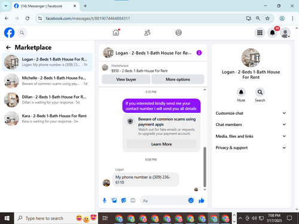Show hidden system tray icons chevron
The width and height of the screenshot is (299, 224).
click(240, 218)
